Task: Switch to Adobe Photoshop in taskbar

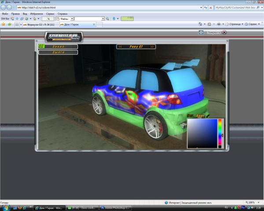Action: click(116, 207)
